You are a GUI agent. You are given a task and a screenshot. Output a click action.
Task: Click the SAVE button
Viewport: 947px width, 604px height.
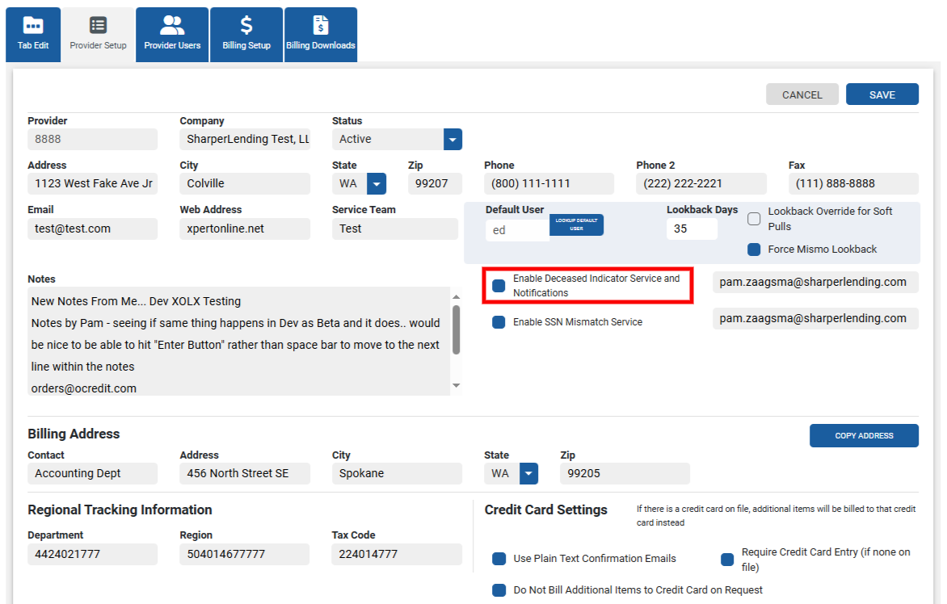click(882, 94)
